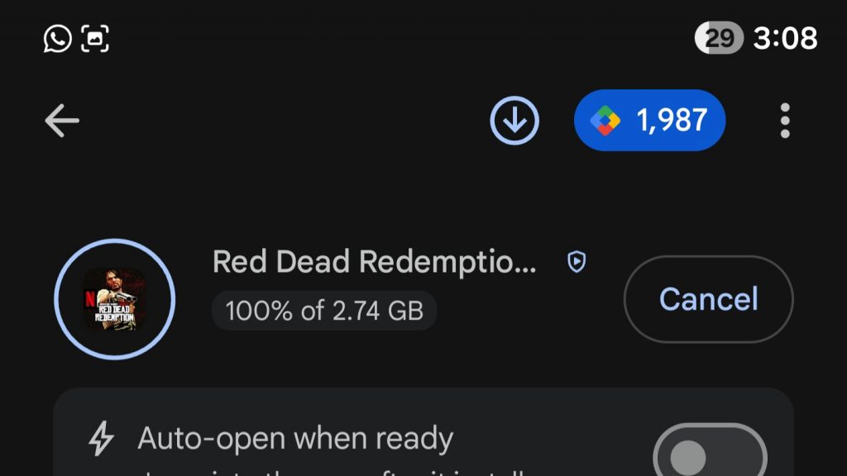This screenshot has width=847, height=476.
Task: Tap the Play Points diamond logo
Action: pyautogui.click(x=605, y=121)
